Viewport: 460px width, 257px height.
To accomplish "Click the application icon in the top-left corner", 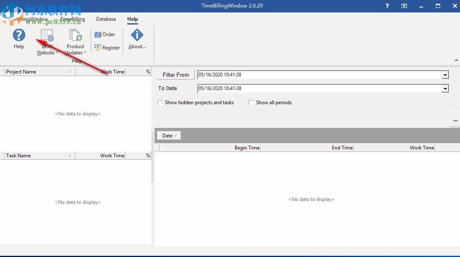I will [x=6, y=6].
